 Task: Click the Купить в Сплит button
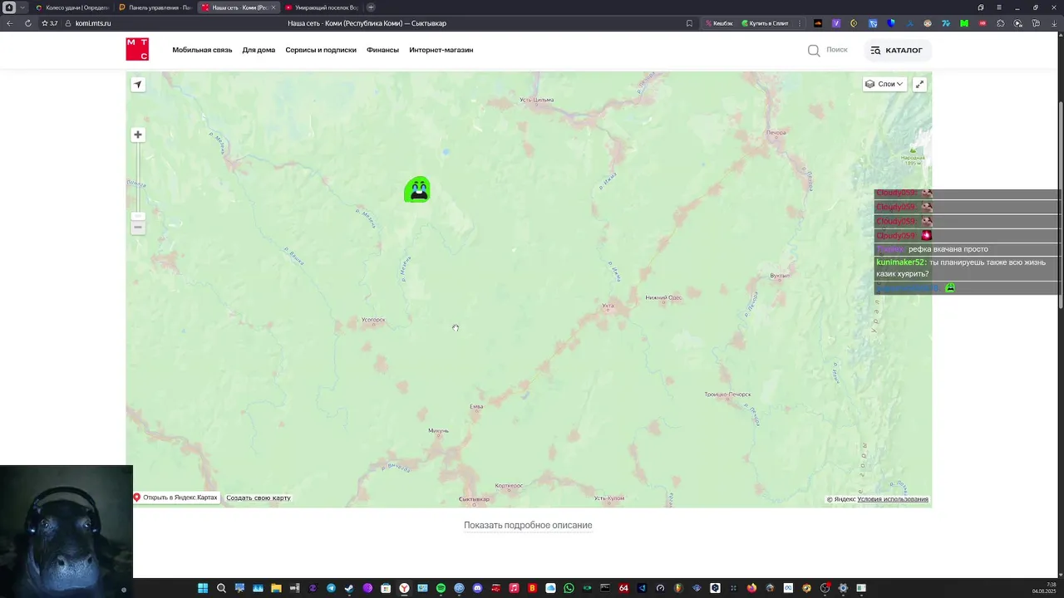[765, 23]
